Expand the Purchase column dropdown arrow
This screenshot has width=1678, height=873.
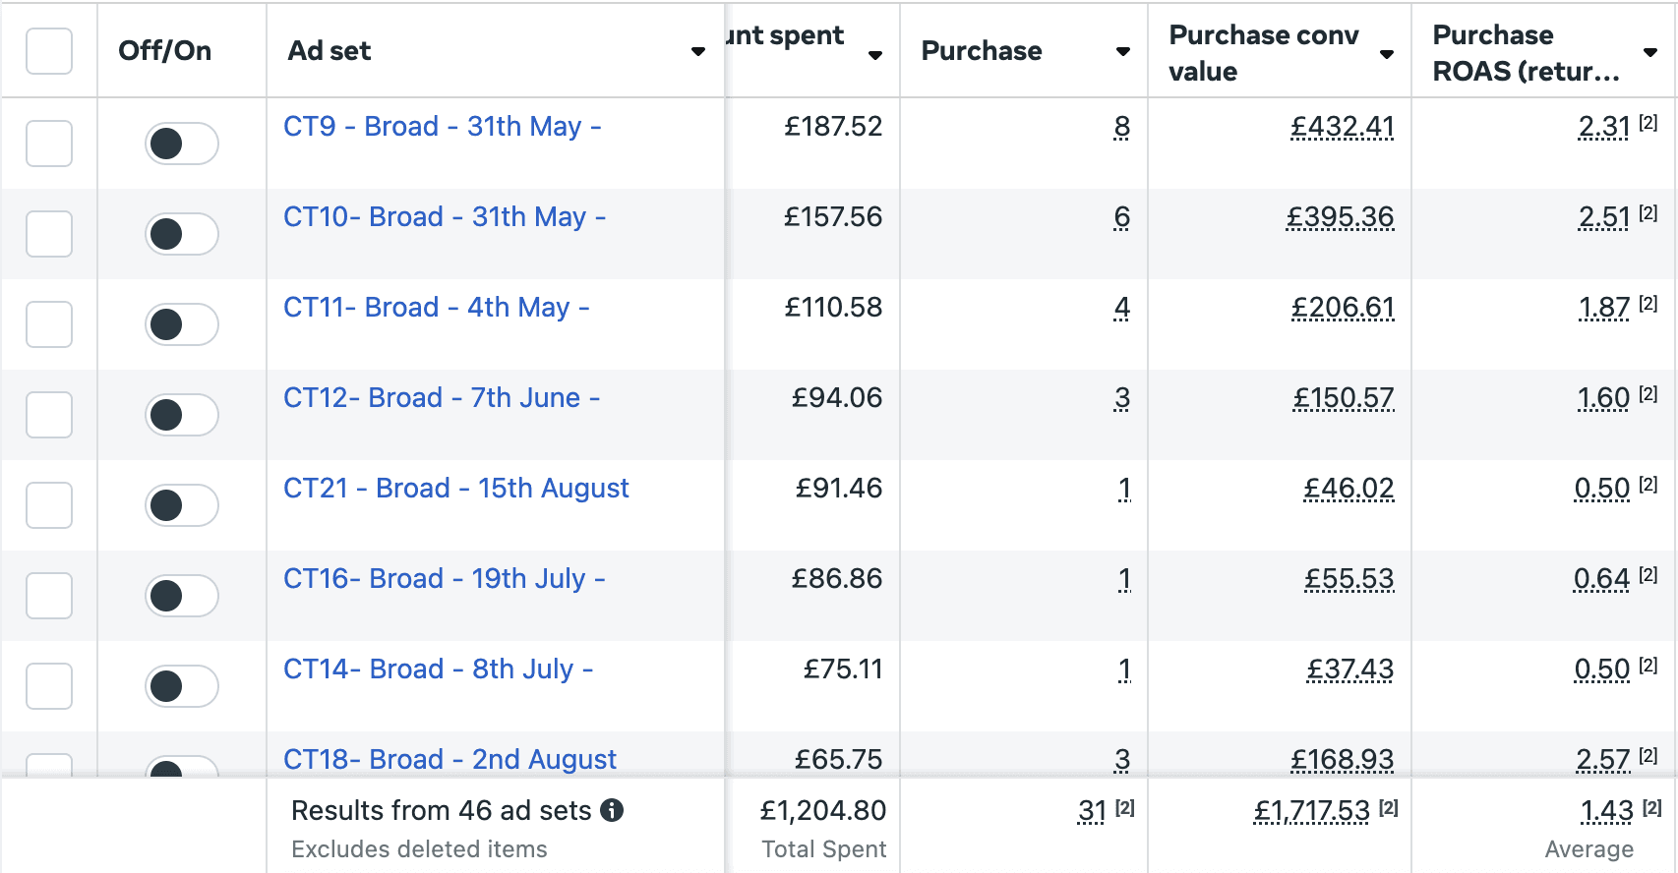[1123, 51]
